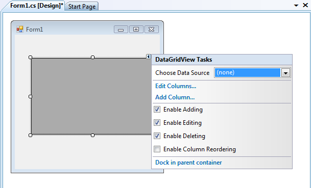The image size is (311, 188).
Task: Click the DataGridView smart tag arrow glyph
Action: point(149,57)
